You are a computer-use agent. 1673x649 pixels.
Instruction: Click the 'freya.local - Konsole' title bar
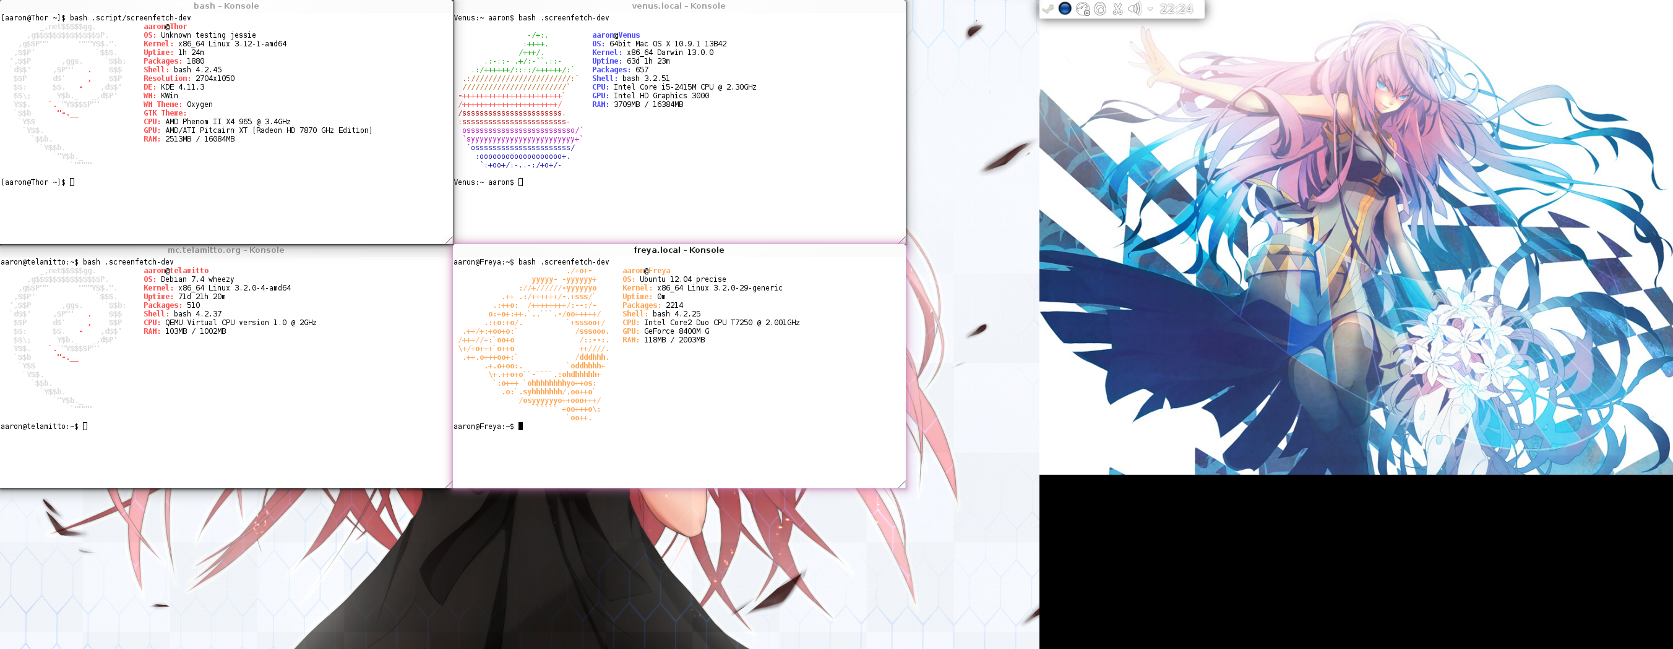point(679,250)
